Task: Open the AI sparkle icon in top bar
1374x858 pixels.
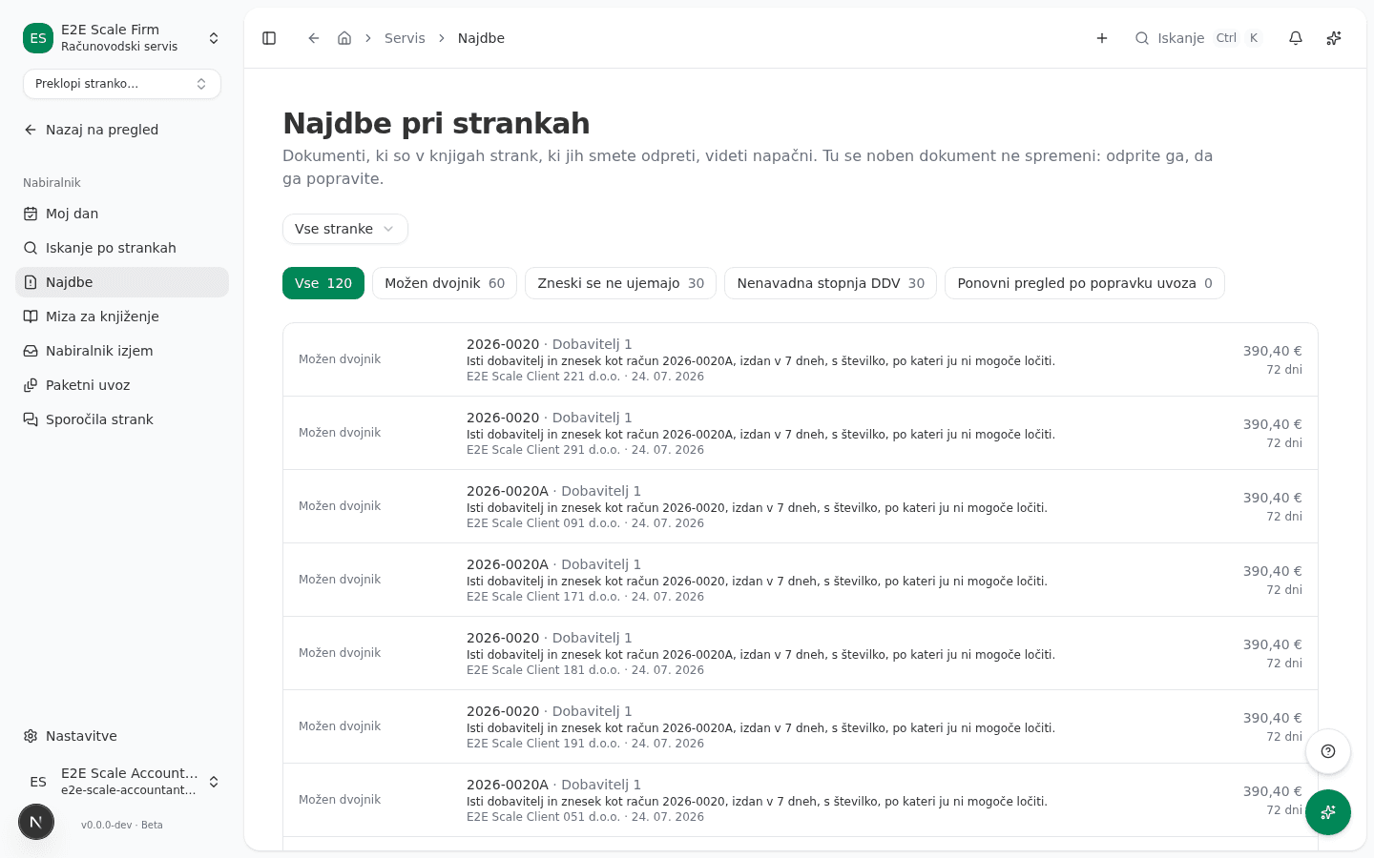Action: click(1334, 38)
